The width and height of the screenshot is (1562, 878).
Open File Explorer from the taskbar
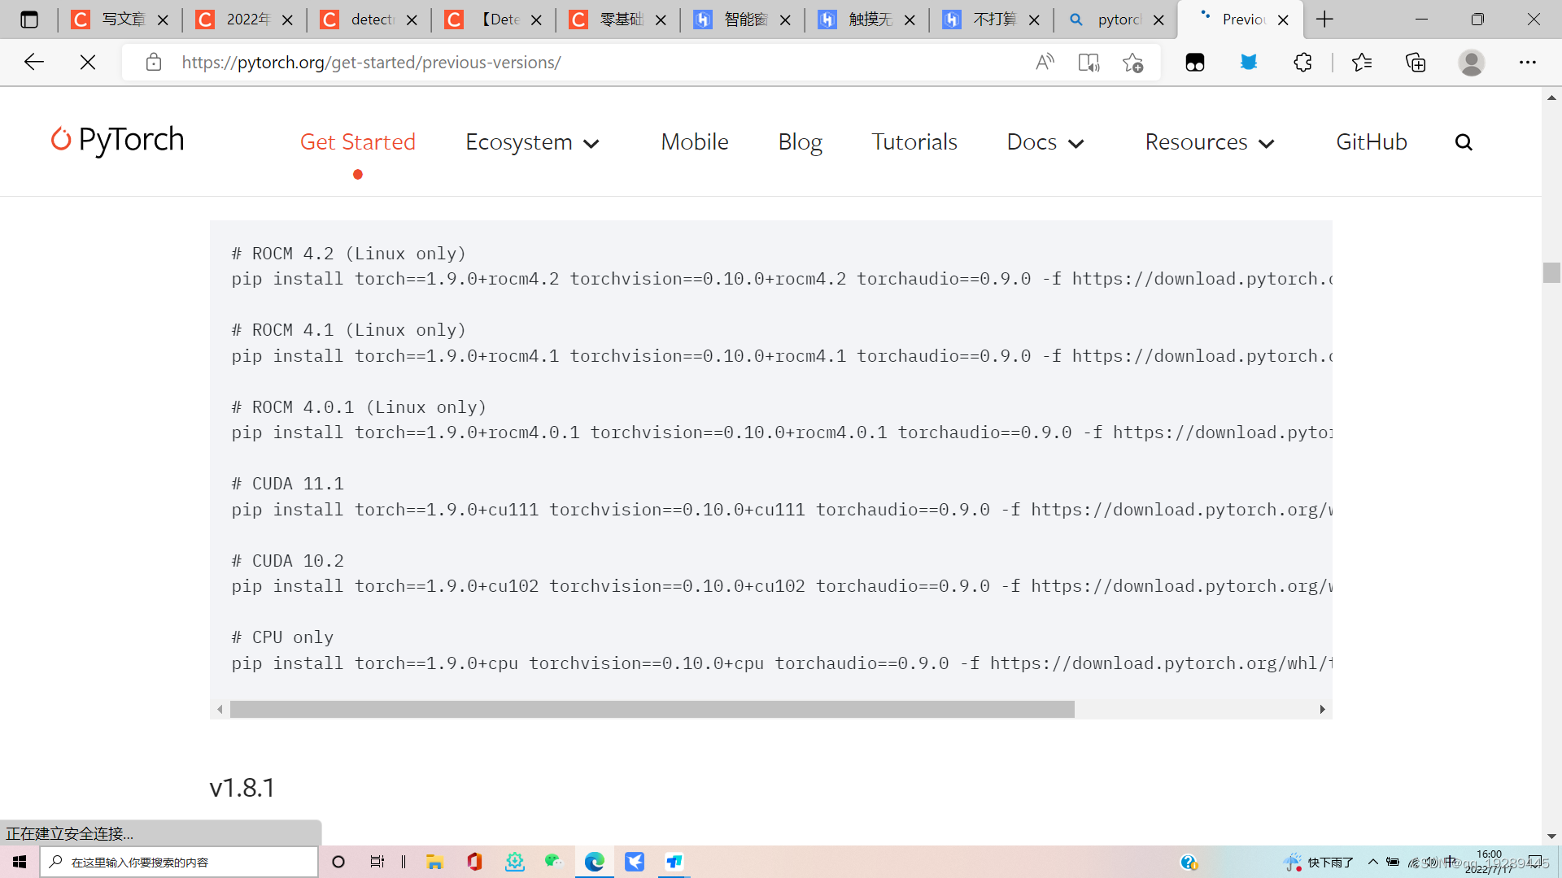[x=434, y=862]
